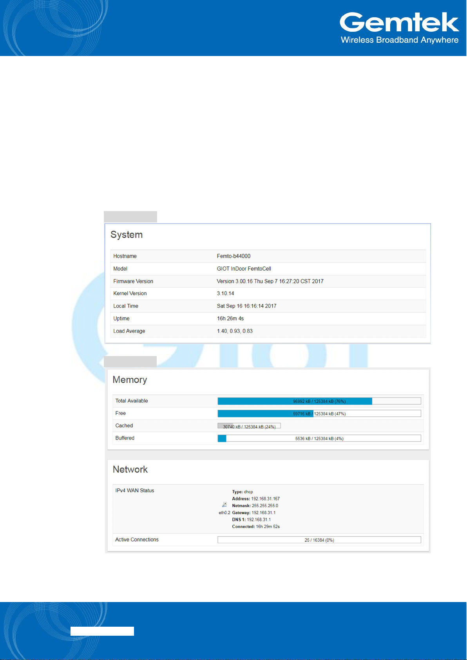Select the System section heading
This screenshot has width=467, height=660.
pyautogui.click(x=127, y=235)
